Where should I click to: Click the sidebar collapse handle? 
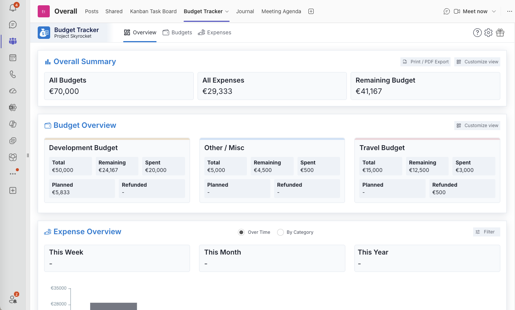(x=28, y=155)
